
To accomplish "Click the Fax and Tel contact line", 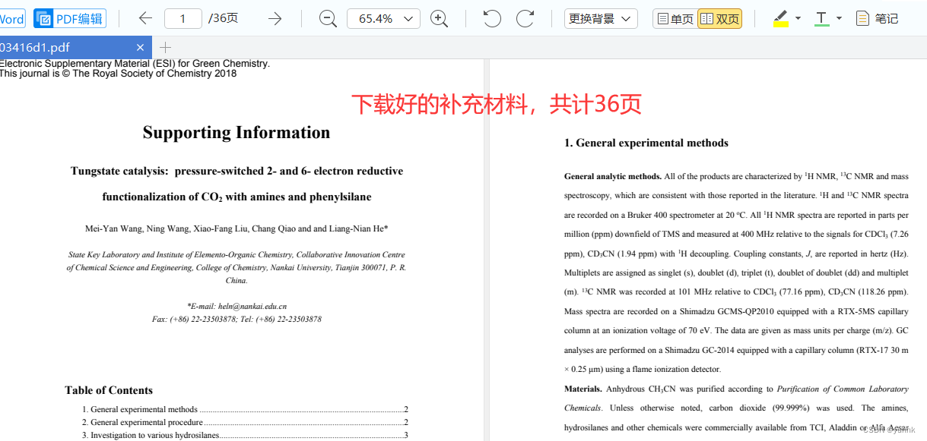I will tap(237, 320).
